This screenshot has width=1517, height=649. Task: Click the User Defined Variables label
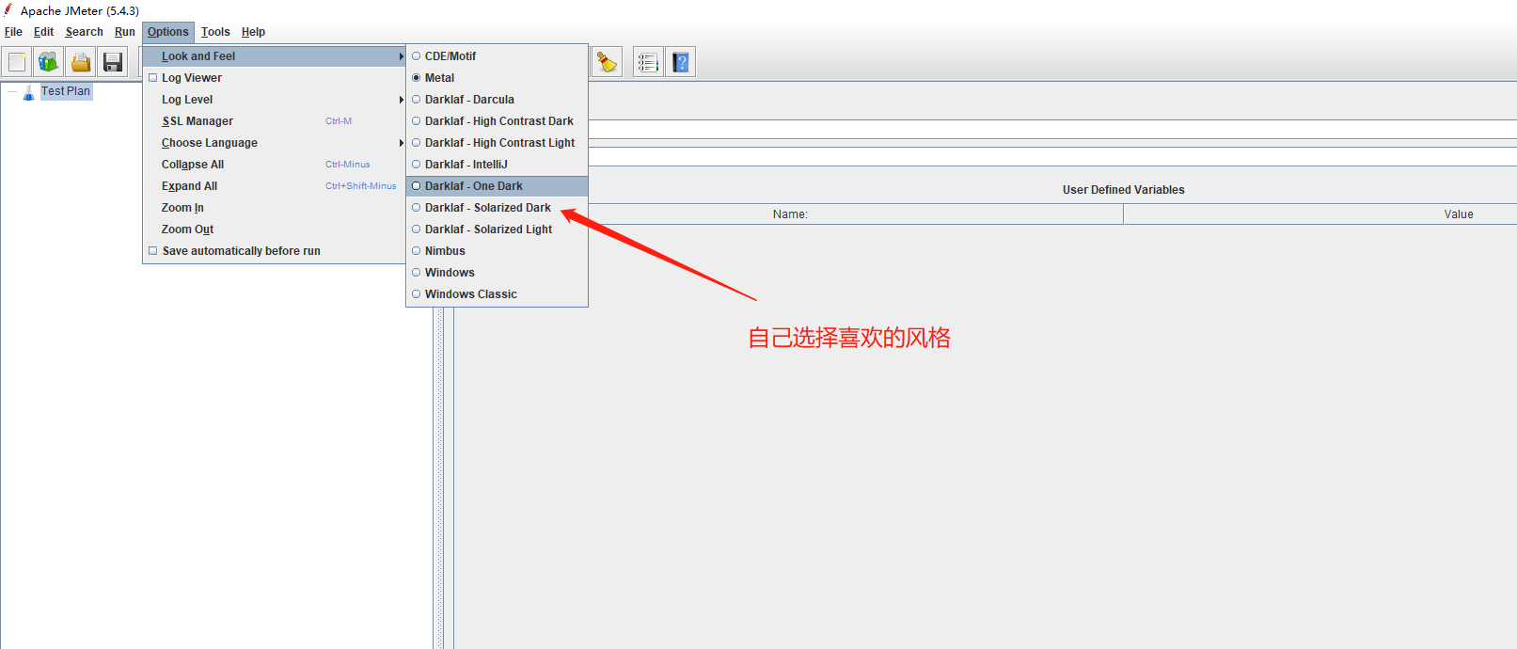pos(1124,190)
